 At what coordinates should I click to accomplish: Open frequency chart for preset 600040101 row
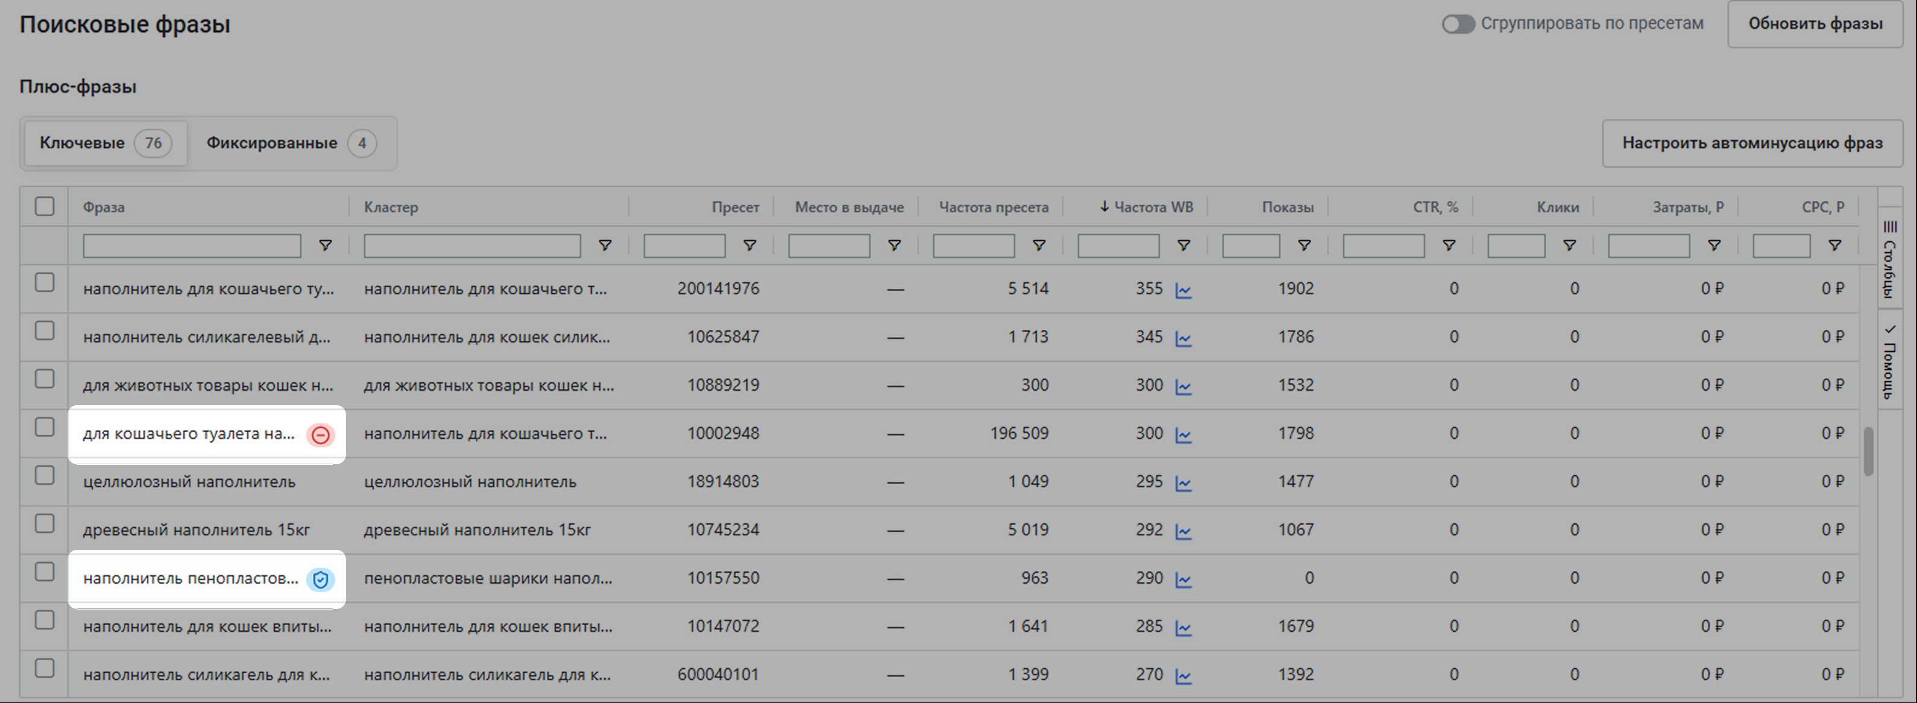1183,676
